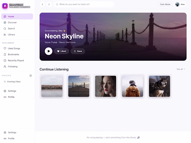Click the sidebar Search magnifier icon
Screen dimensions: 191x143
pyautogui.click(x=5, y=29)
